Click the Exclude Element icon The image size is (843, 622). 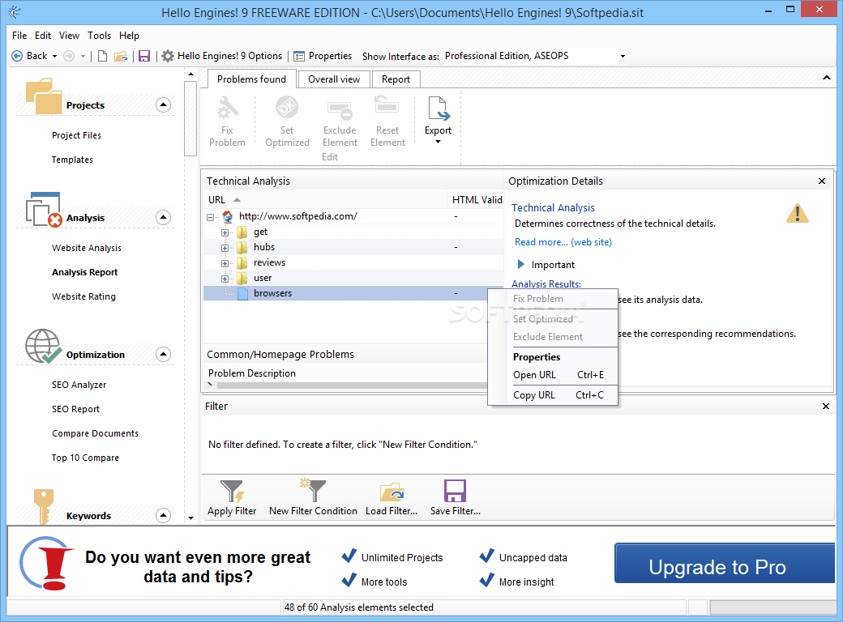pos(340,110)
